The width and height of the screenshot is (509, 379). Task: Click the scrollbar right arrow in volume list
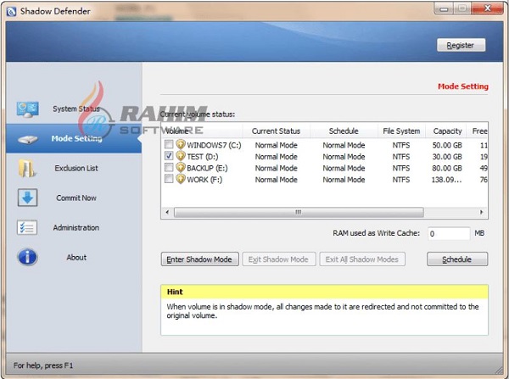pyautogui.click(x=481, y=213)
